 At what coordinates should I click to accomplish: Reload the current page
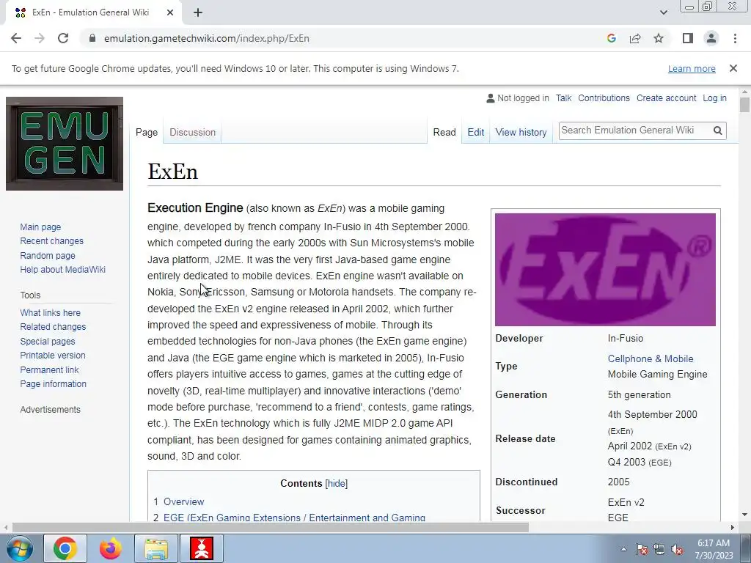click(63, 38)
